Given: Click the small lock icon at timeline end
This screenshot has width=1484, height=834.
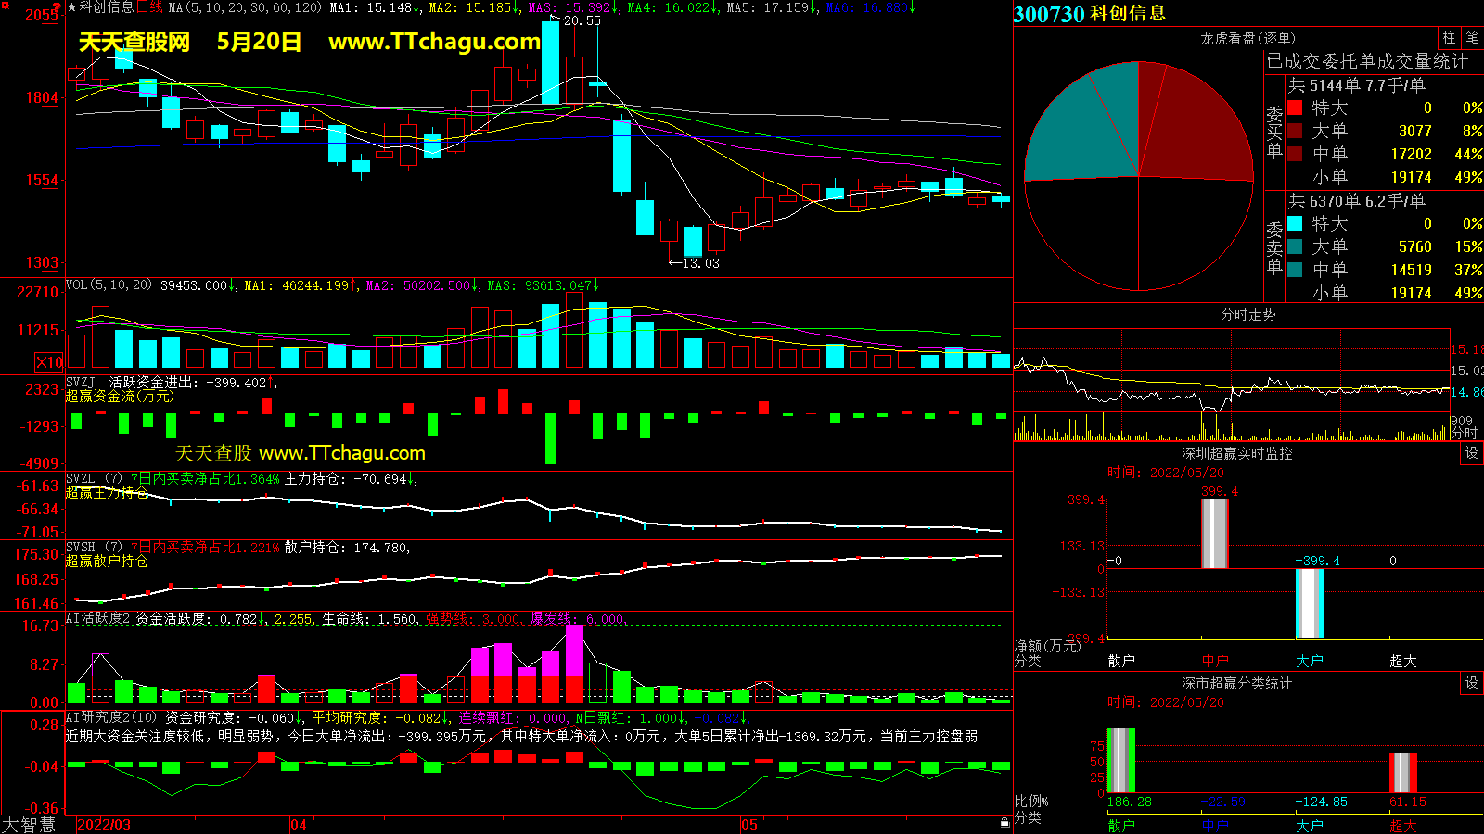Looking at the screenshot, I should 1004,822.
